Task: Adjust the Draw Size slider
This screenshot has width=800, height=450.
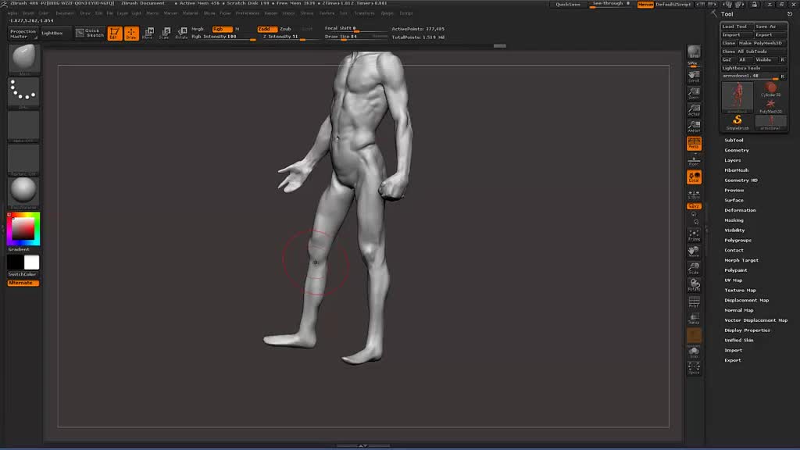Action: 355,37
